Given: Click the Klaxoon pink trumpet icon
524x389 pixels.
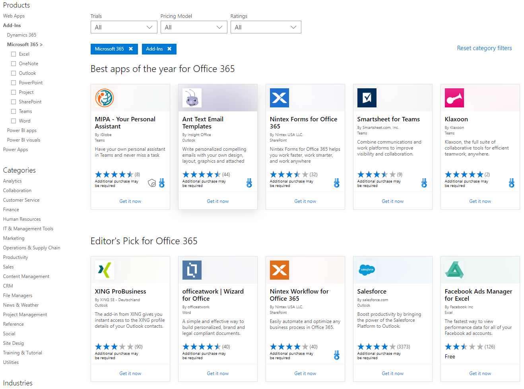Looking at the screenshot, I should click(454, 98).
